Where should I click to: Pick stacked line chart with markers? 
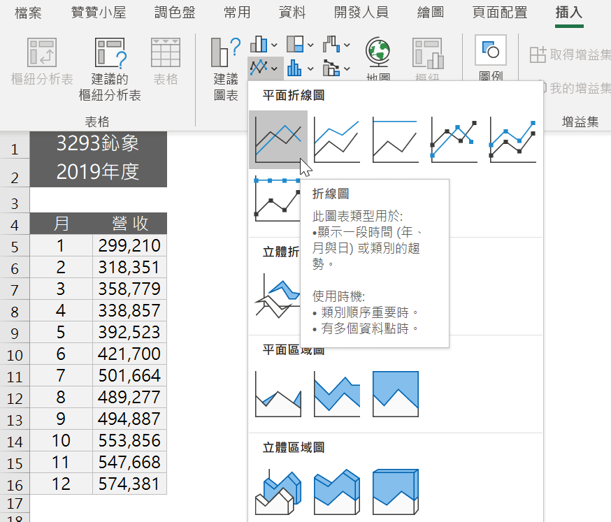pos(513,140)
